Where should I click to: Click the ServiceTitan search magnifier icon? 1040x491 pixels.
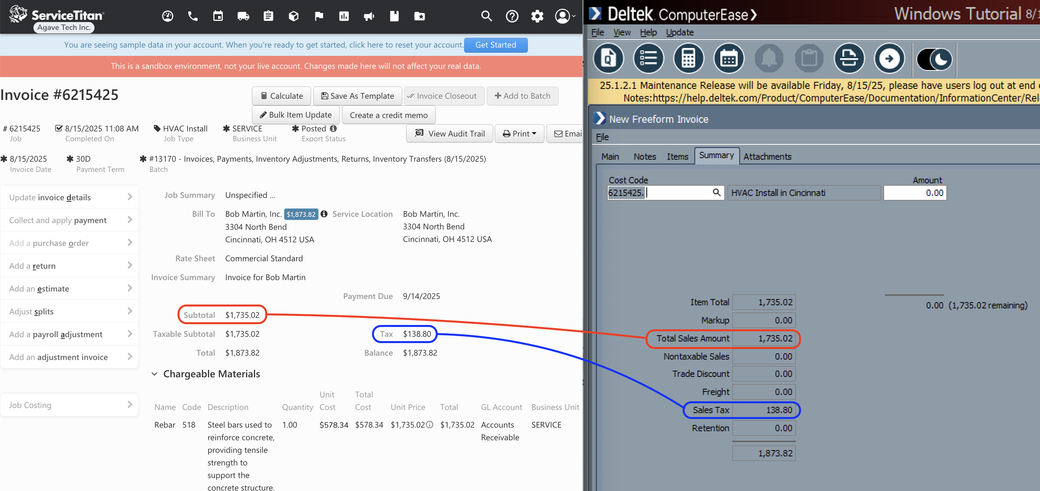[x=487, y=16]
